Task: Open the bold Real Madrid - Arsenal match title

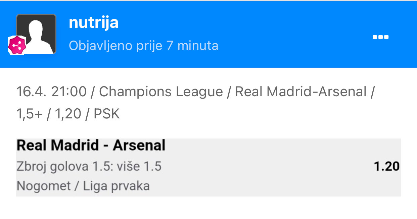Action: click(x=91, y=146)
